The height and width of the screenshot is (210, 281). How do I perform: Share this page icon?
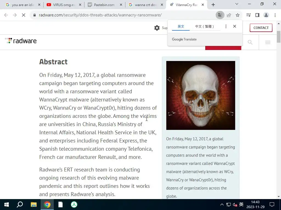[x=229, y=15]
